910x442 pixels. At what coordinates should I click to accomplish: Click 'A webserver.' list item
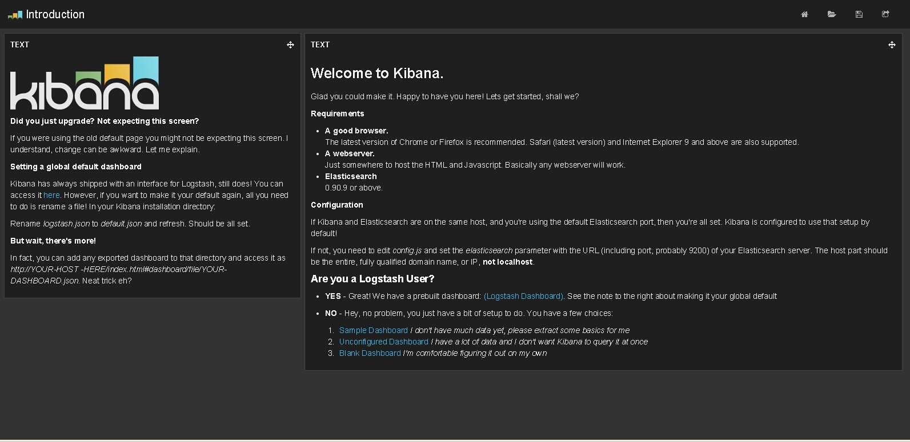click(x=350, y=153)
